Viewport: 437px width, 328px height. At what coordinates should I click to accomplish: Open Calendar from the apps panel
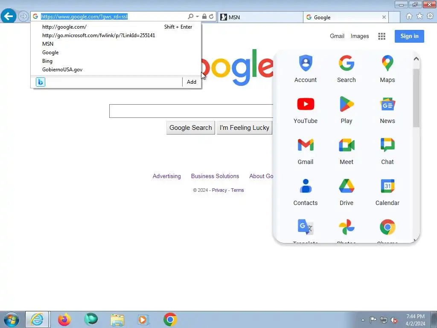pyautogui.click(x=387, y=192)
